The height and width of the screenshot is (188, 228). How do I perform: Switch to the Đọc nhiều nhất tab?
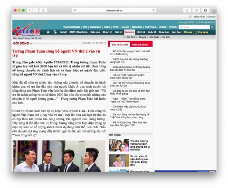[120, 45]
